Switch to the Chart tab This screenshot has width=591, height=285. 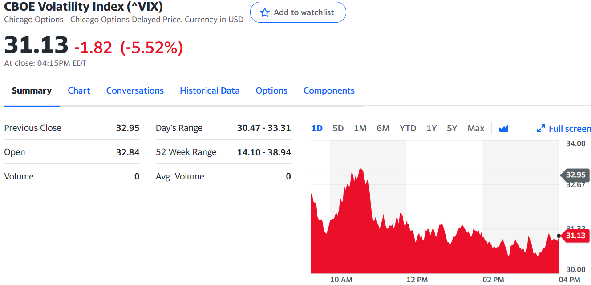(x=79, y=90)
